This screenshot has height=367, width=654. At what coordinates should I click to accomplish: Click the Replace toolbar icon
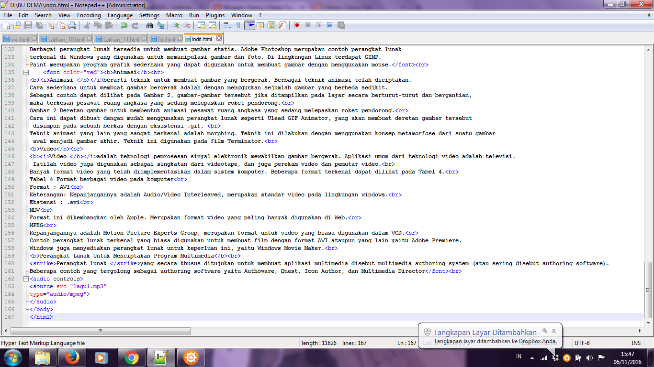pos(161,25)
